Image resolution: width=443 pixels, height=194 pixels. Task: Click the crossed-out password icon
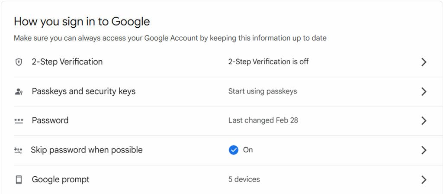point(18,150)
